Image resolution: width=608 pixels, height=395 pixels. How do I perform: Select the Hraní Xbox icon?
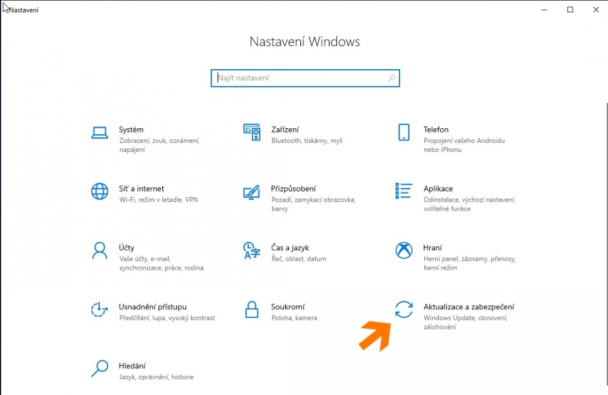pyautogui.click(x=404, y=250)
